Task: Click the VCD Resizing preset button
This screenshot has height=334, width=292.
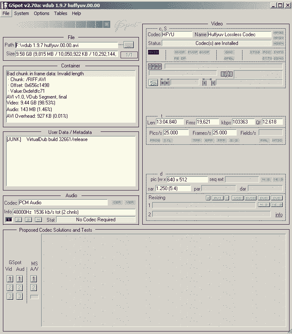Action: coord(238,198)
